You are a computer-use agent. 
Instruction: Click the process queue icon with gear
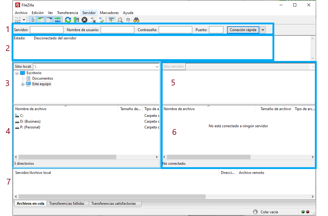coord(76,20)
